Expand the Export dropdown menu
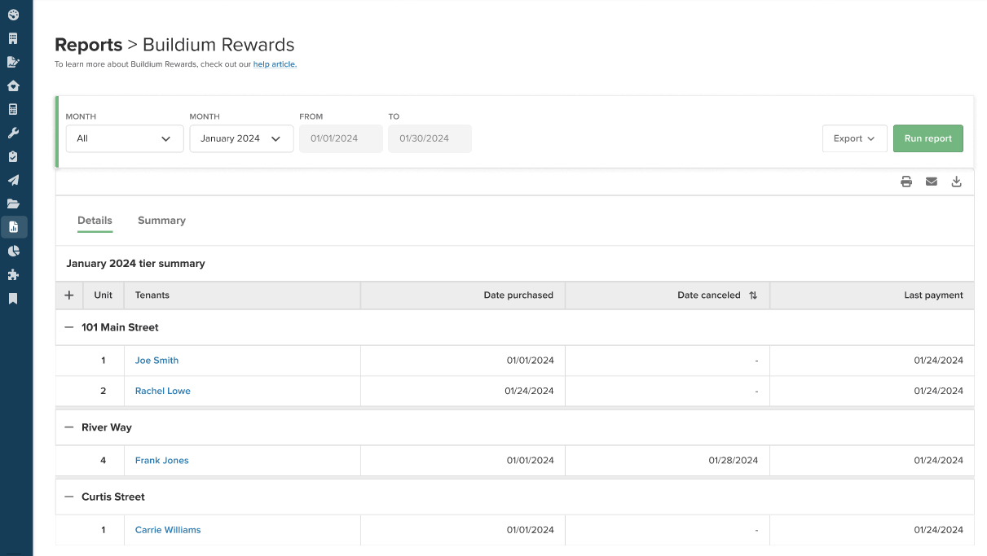987x556 pixels. (x=854, y=138)
